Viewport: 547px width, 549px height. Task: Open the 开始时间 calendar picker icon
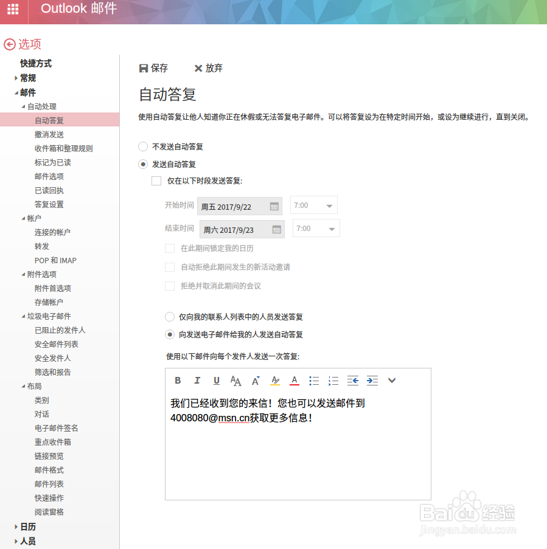[x=274, y=207]
